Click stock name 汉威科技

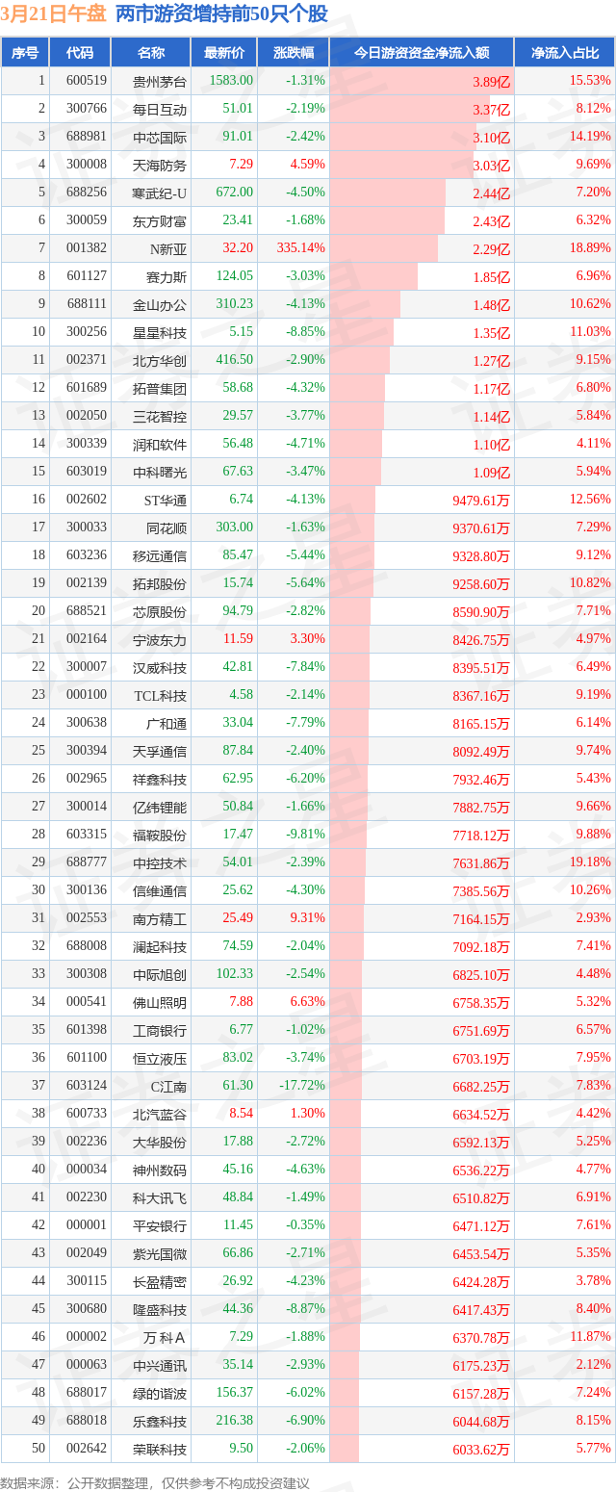click(x=160, y=668)
